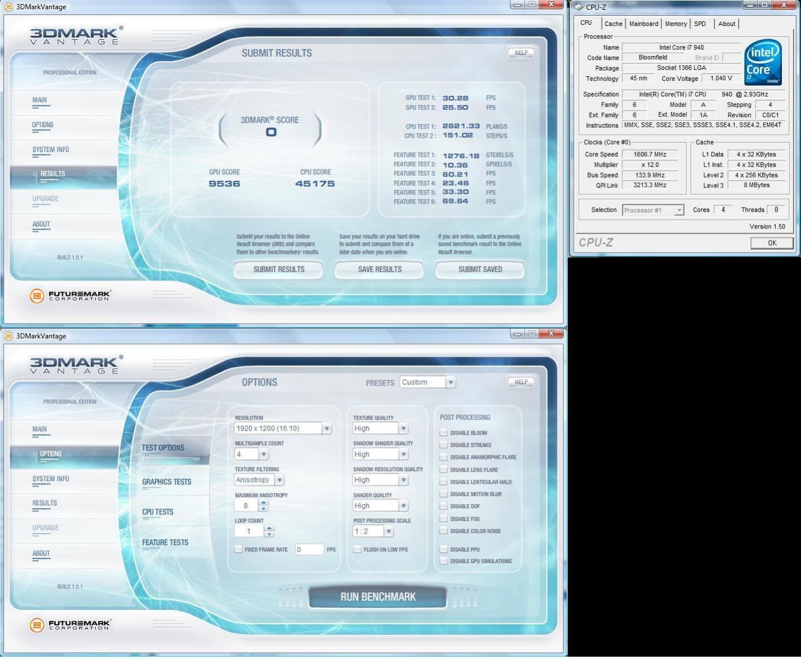Click the title bar icon of the lower 3DMarkVantage window
The height and width of the screenshot is (659, 801).
tap(9, 336)
